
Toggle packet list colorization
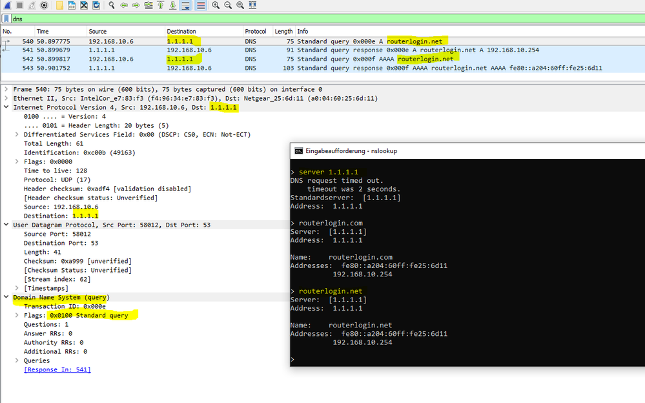199,5
